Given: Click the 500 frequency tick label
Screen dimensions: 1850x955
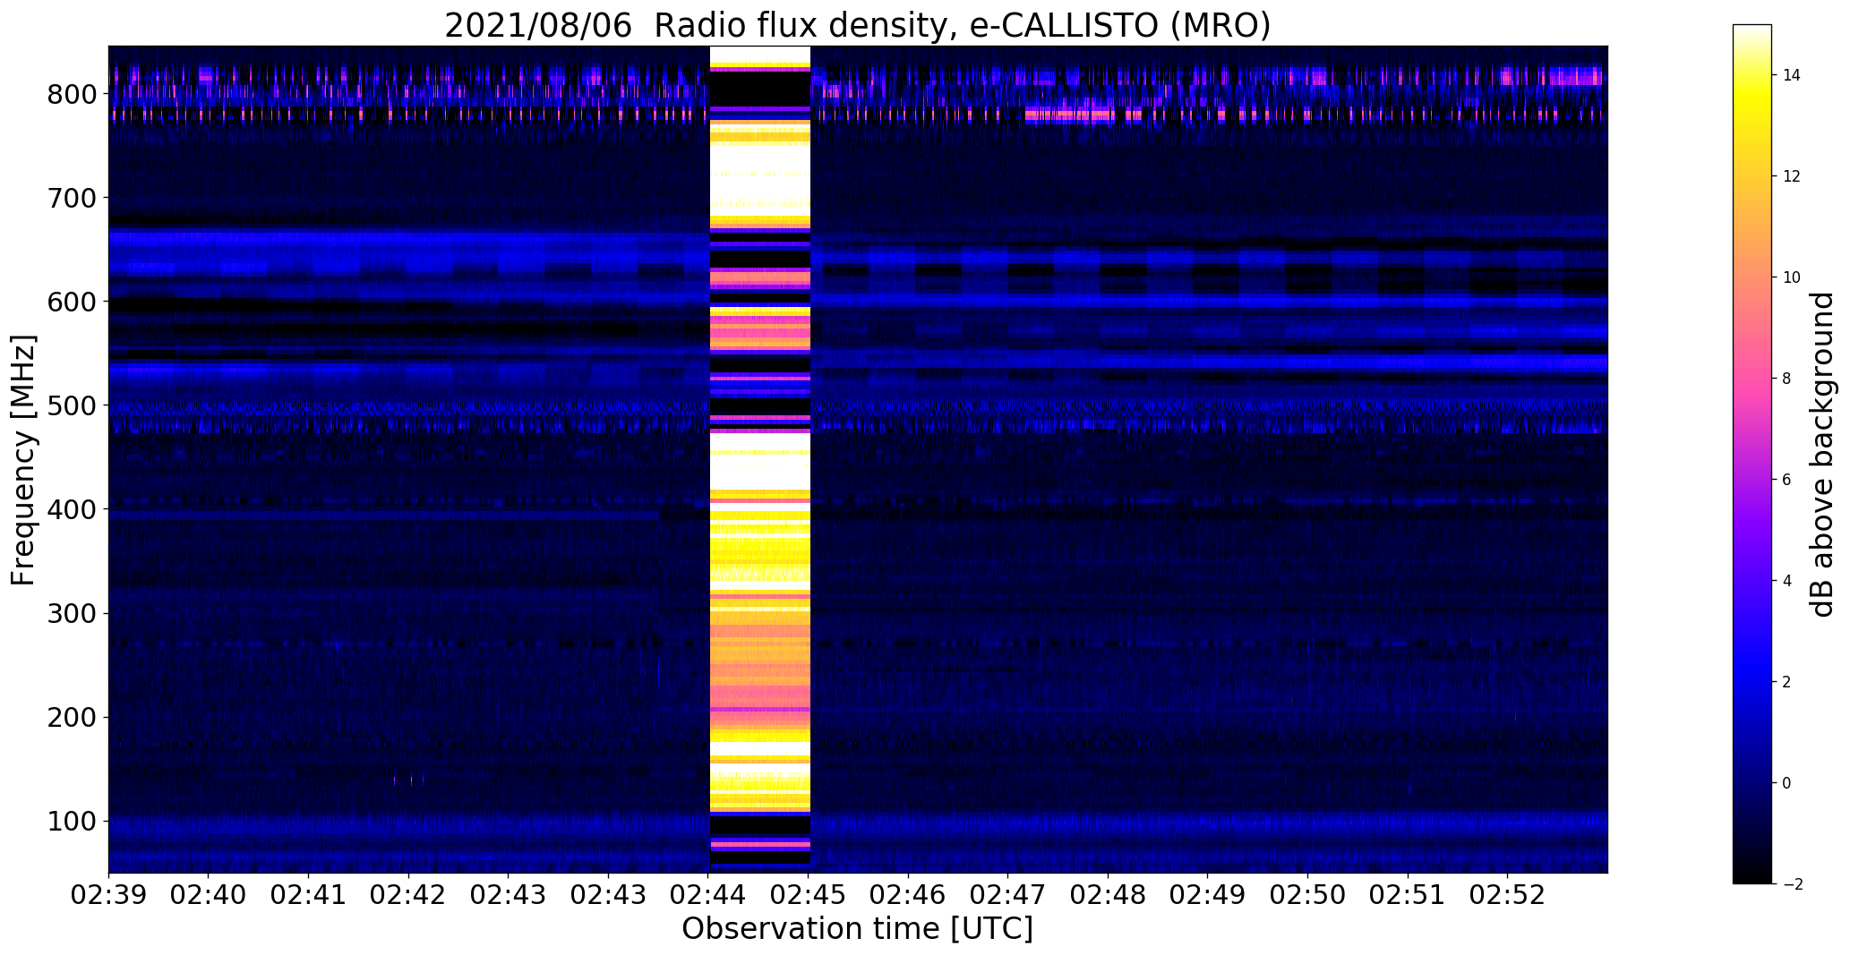Looking at the screenshot, I should tap(71, 405).
